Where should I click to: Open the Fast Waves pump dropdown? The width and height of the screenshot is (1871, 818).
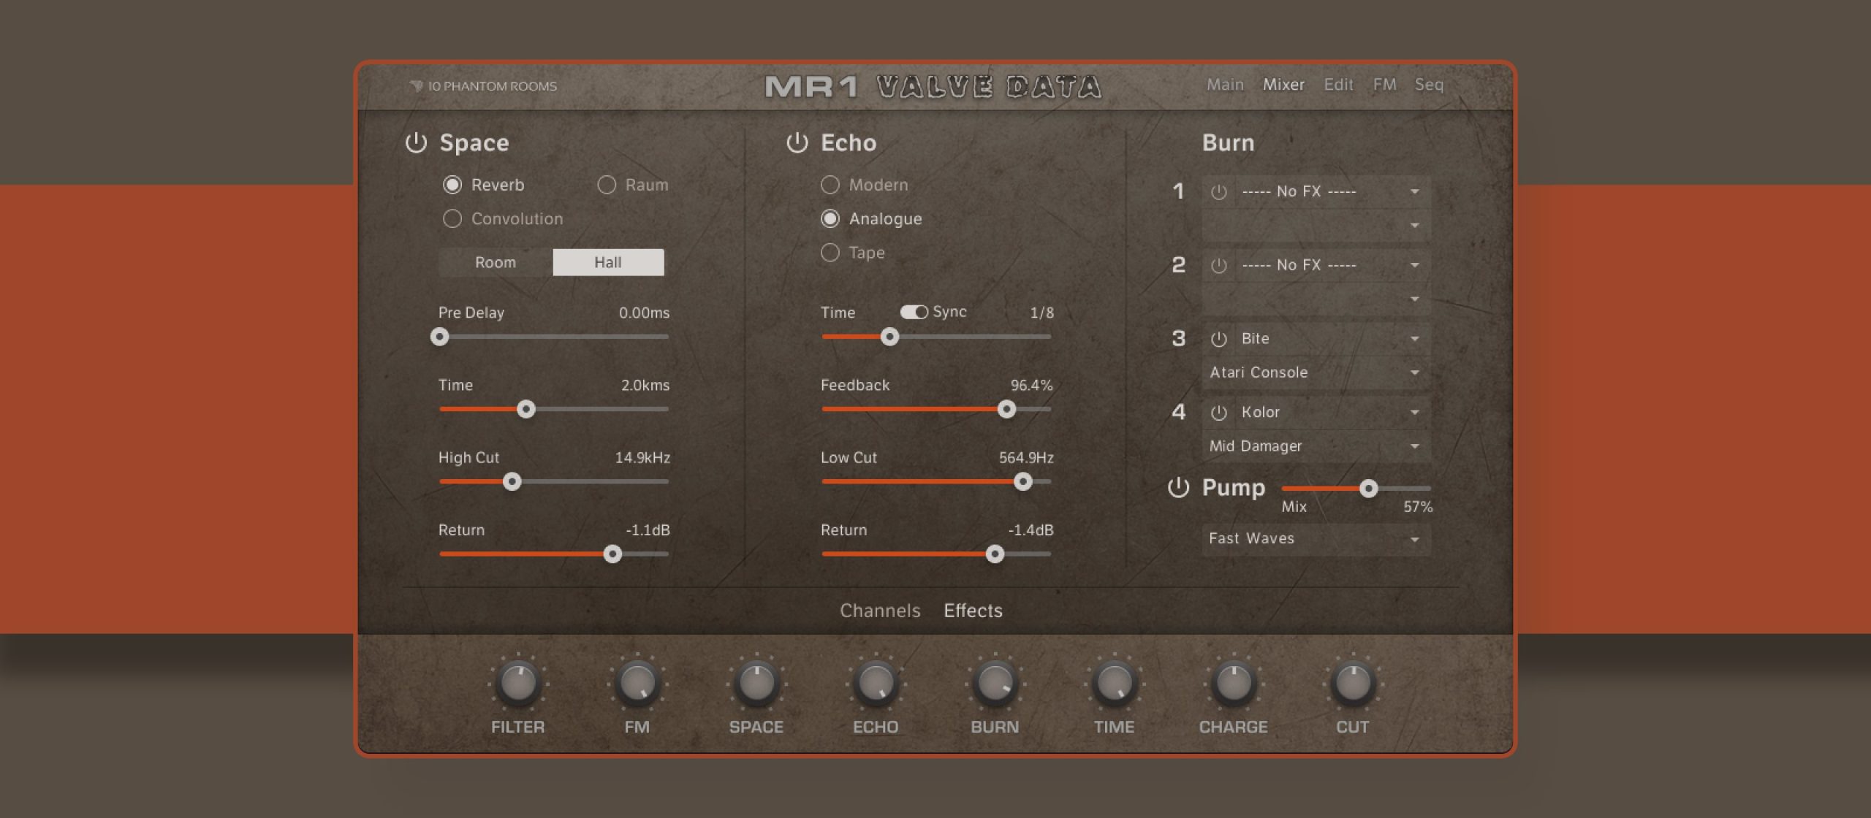pos(1316,539)
